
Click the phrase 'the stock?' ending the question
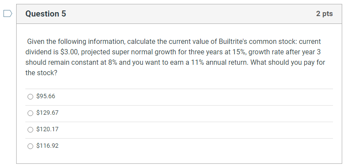click(x=41, y=73)
